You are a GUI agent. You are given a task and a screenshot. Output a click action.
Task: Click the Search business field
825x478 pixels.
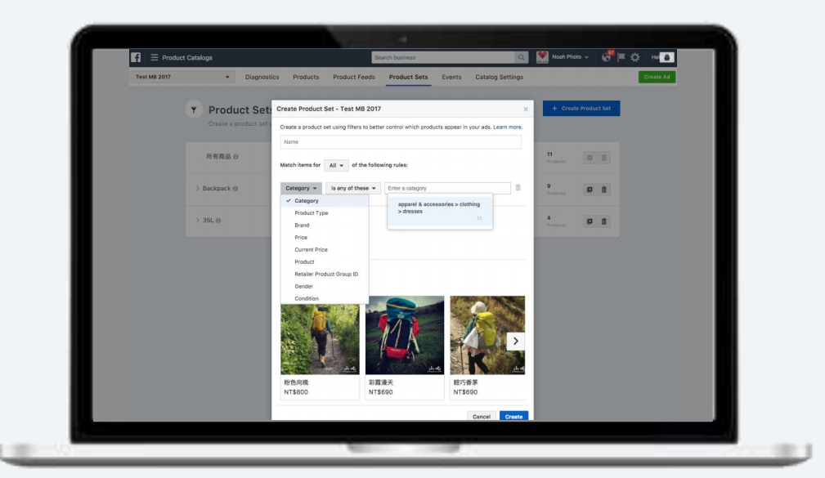click(443, 57)
